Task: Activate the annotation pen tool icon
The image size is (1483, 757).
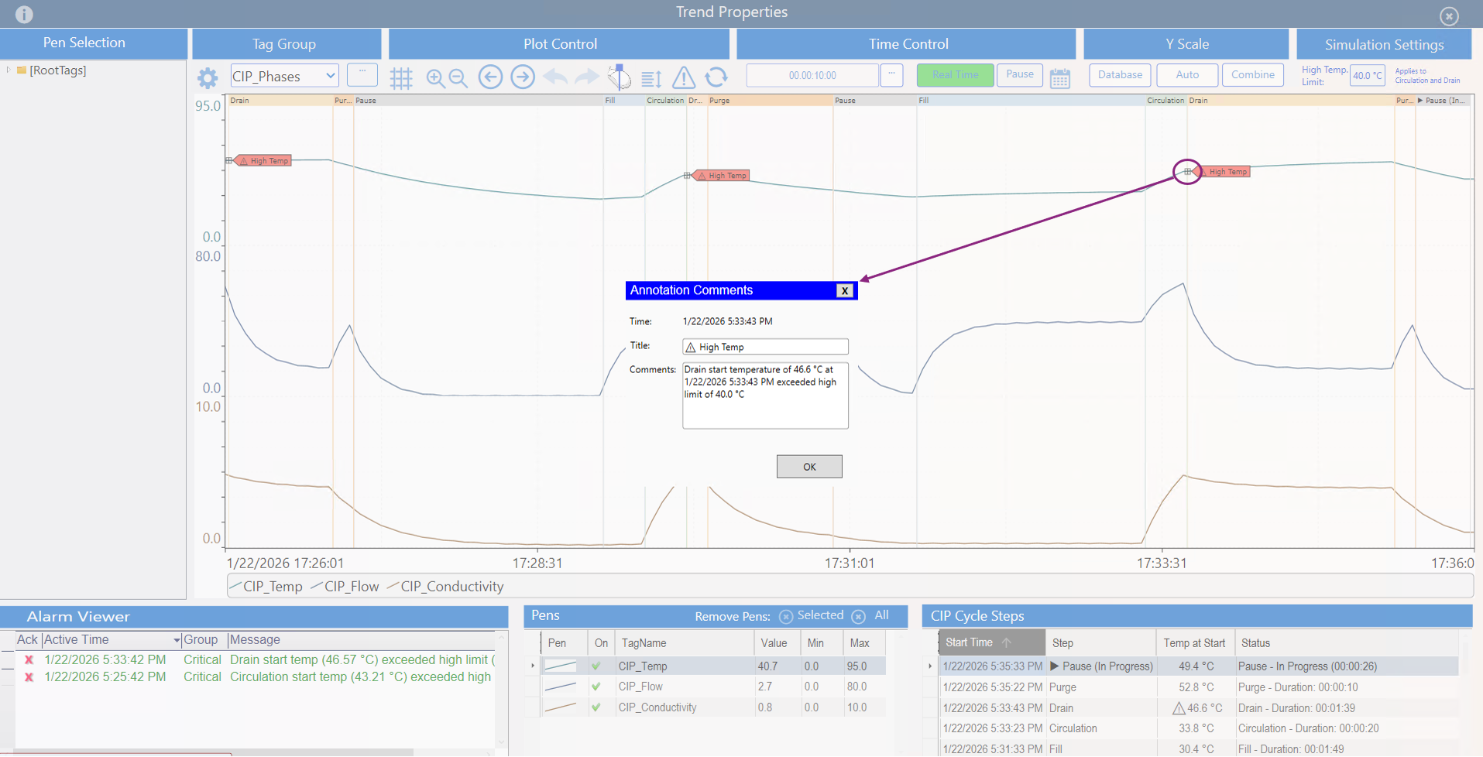Action: point(618,77)
